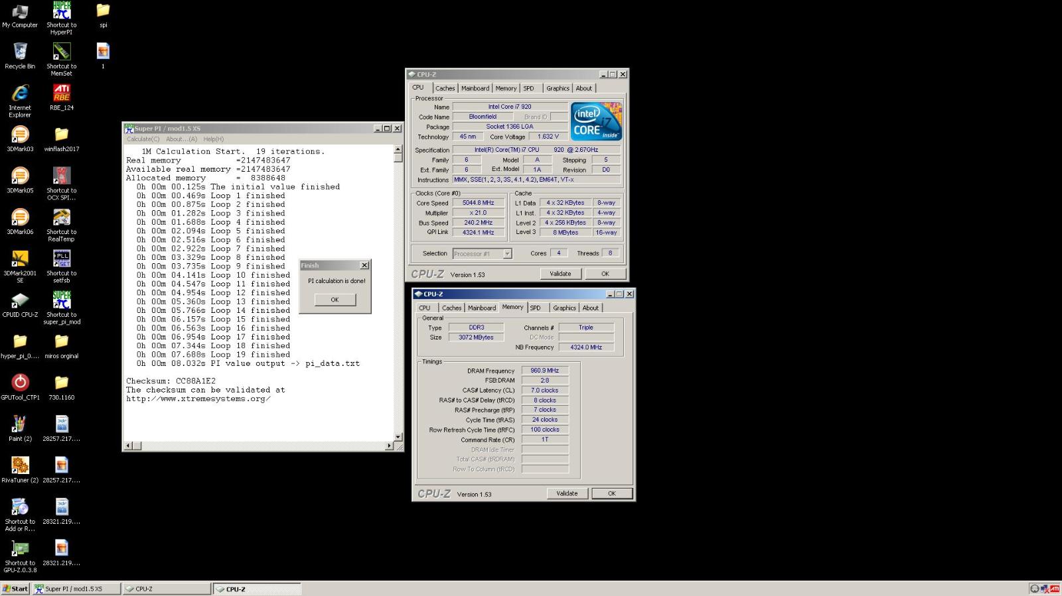Click the DRAM Frequency 960.9 MHz field
Screen dimensions: 1062x596
pyautogui.click(x=544, y=371)
